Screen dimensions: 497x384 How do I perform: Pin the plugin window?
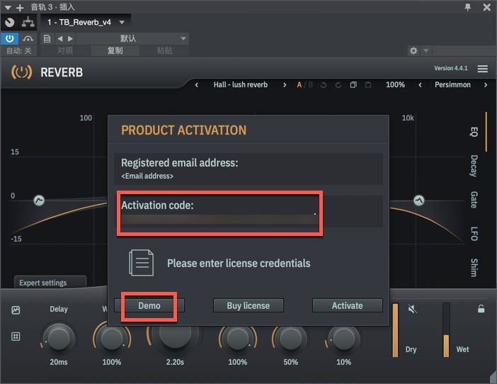tap(467, 7)
